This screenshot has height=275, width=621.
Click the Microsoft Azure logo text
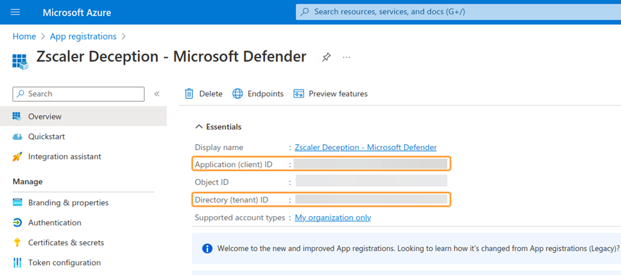tap(77, 12)
